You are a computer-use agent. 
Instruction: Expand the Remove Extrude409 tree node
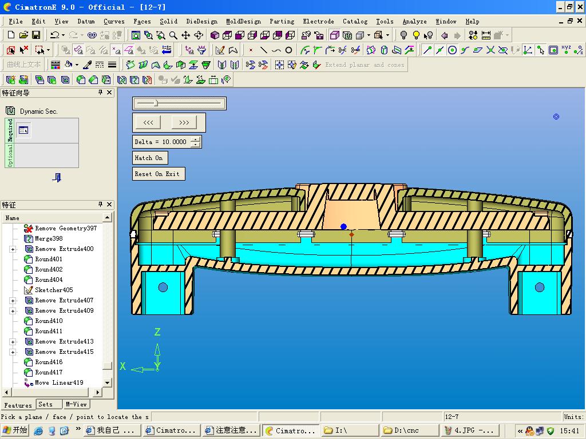pyautogui.click(x=13, y=311)
